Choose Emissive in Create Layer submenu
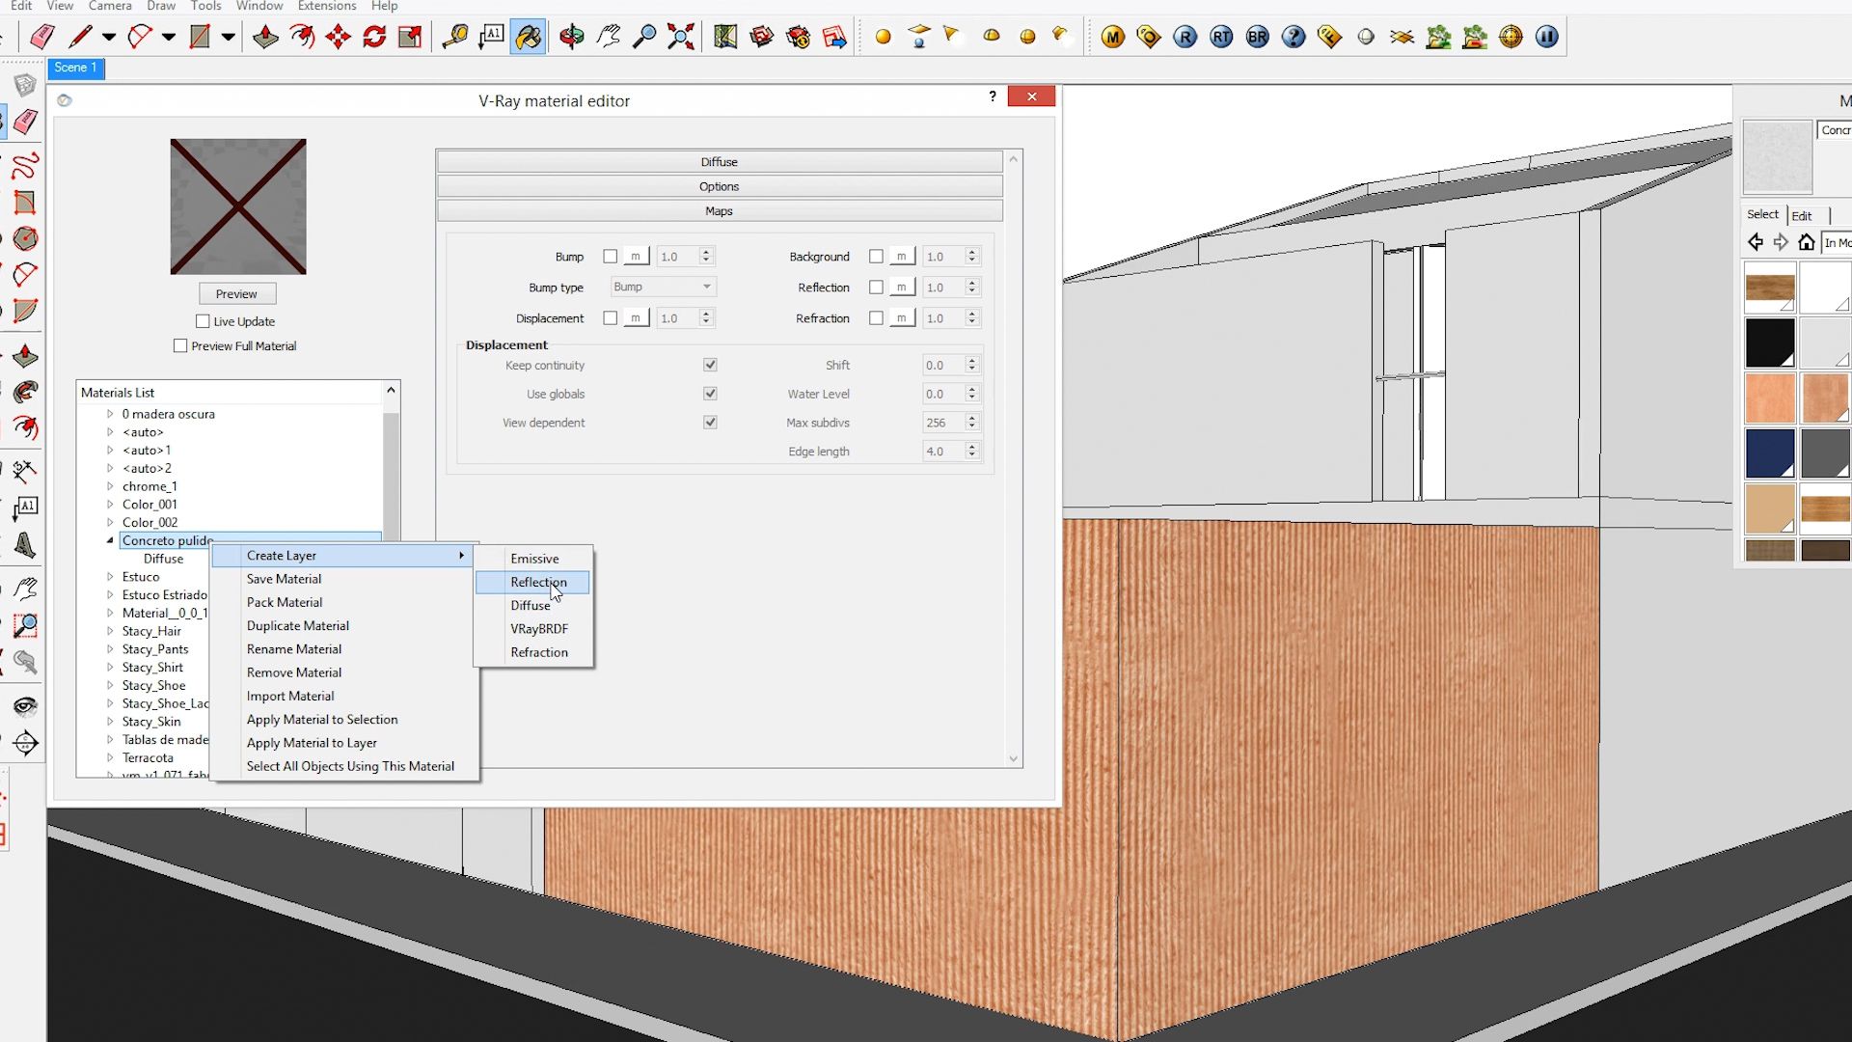The width and height of the screenshot is (1852, 1042). pyautogui.click(x=532, y=559)
